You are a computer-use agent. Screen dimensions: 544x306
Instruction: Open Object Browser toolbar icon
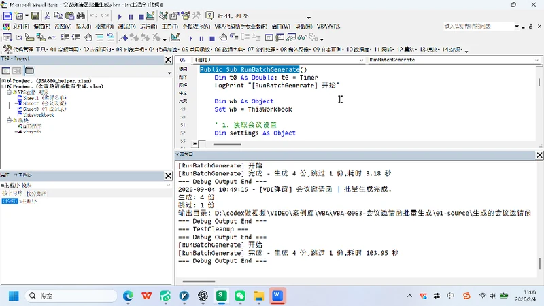[186, 16]
